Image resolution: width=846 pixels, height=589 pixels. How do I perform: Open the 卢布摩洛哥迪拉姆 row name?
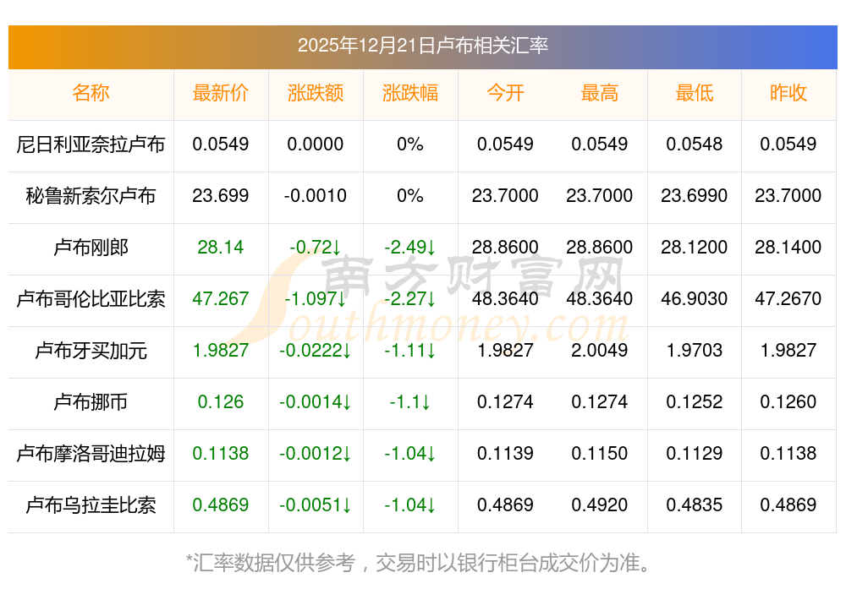pyautogui.click(x=91, y=454)
